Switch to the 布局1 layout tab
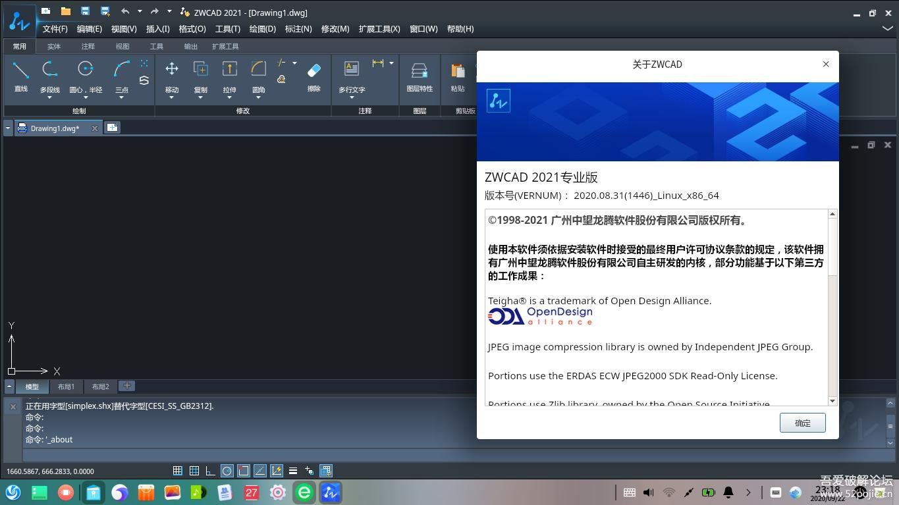The height and width of the screenshot is (505, 899). point(66,386)
